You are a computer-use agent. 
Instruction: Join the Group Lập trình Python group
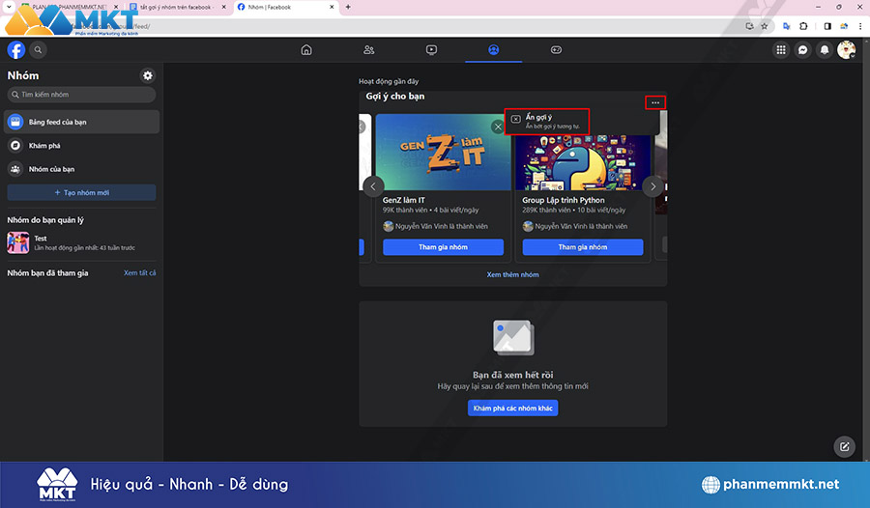coord(580,247)
